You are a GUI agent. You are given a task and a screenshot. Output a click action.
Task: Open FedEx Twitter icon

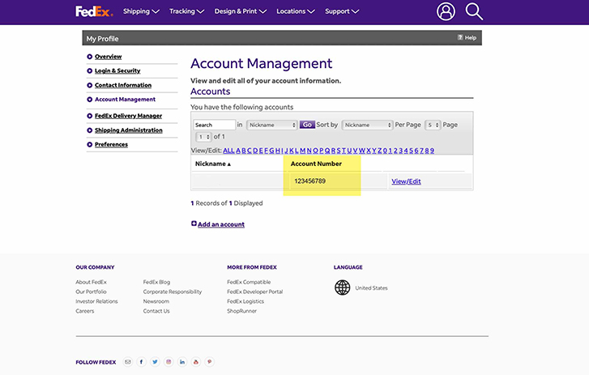155,362
